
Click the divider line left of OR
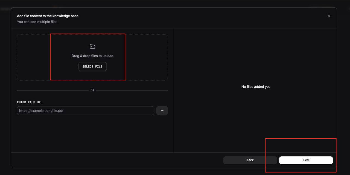coord(52,90)
